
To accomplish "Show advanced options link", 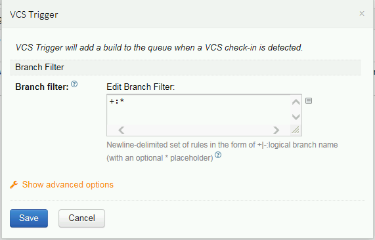I will (68, 185).
